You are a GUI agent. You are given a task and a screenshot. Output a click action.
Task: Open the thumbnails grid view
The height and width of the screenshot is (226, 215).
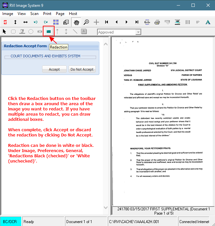tap(56, 22)
